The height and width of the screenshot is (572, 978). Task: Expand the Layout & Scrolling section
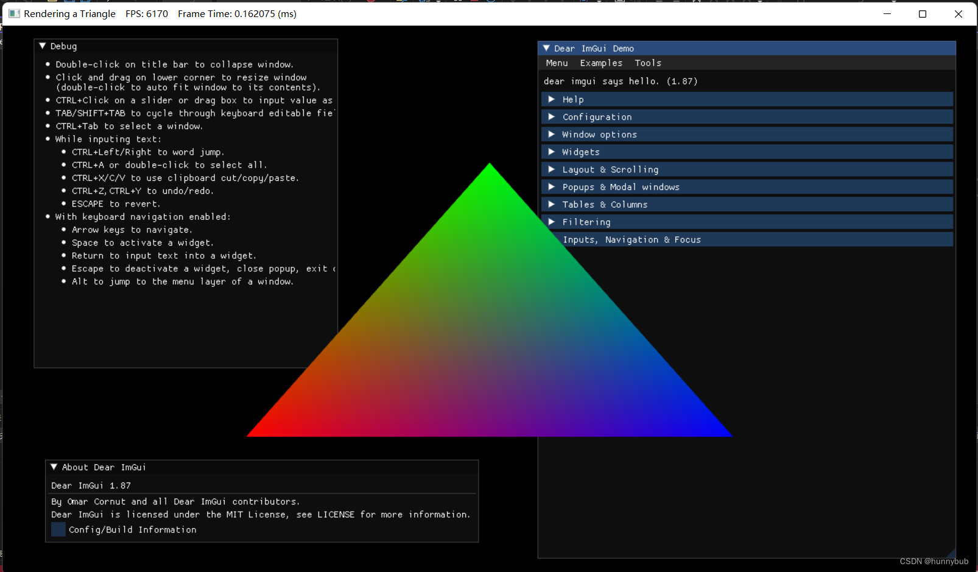[610, 169]
